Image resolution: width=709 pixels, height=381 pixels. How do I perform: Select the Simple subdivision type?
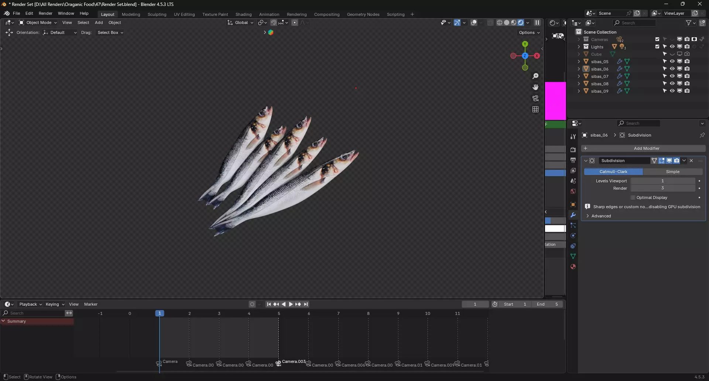(x=672, y=172)
